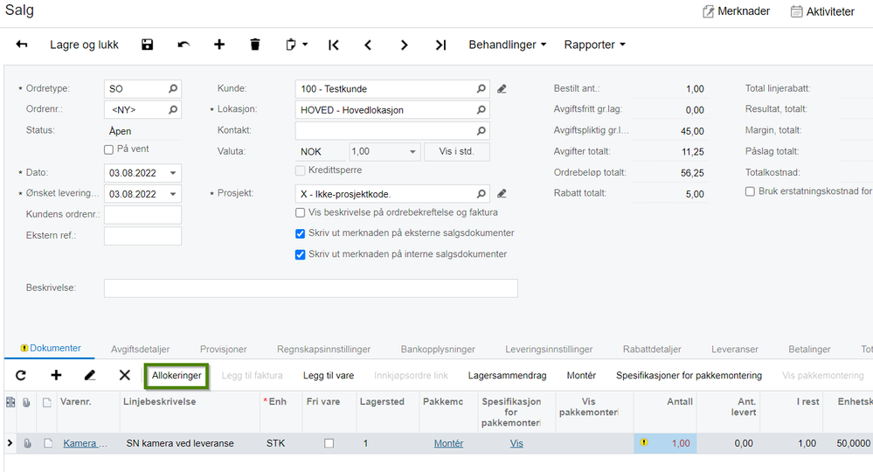
Task: Uncheck Skriv ut merknaden på interne salgsdokumenter
Action: 300,254
